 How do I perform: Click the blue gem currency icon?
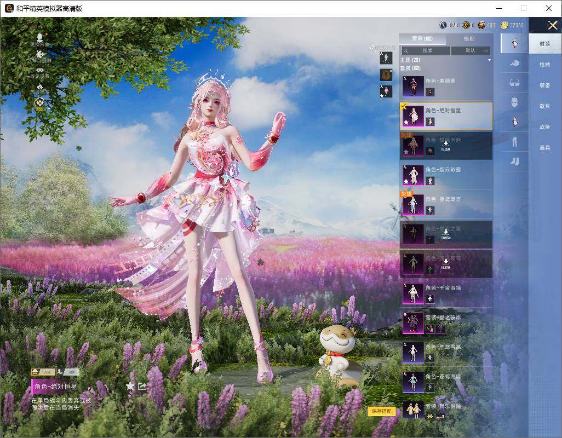click(x=443, y=25)
